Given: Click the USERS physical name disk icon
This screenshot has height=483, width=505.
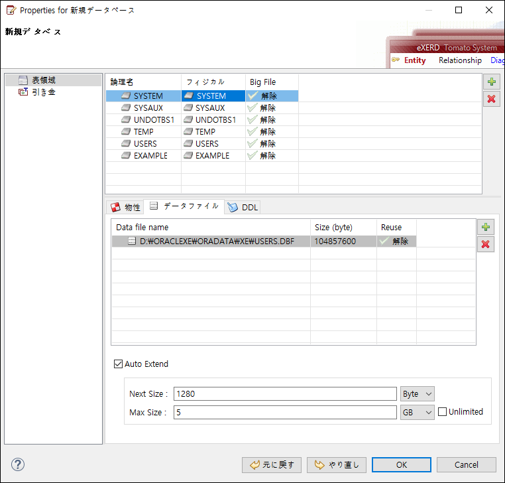Looking at the screenshot, I should click(x=188, y=143).
